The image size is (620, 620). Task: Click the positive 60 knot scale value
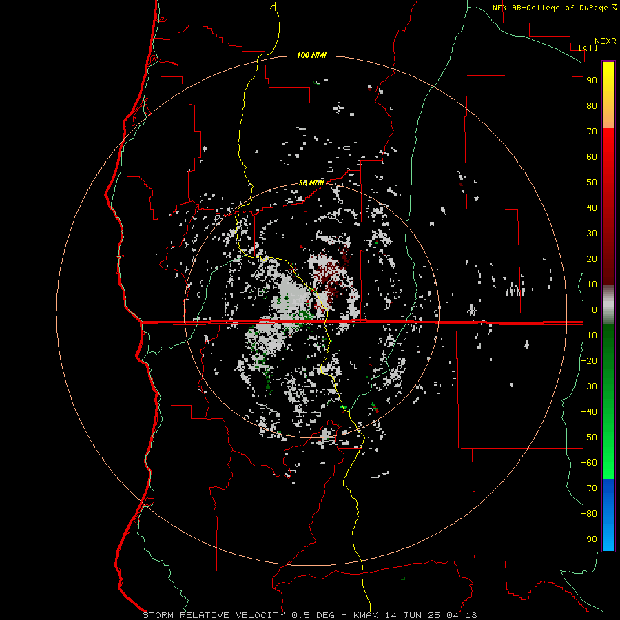(592, 156)
